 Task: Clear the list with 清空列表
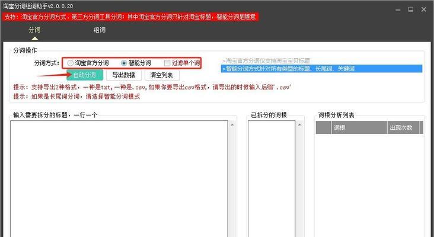(x=162, y=75)
